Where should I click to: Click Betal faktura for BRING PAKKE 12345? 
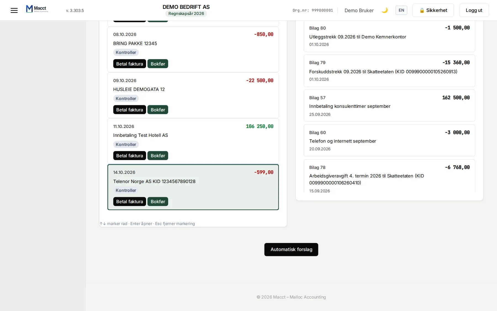pyautogui.click(x=129, y=64)
